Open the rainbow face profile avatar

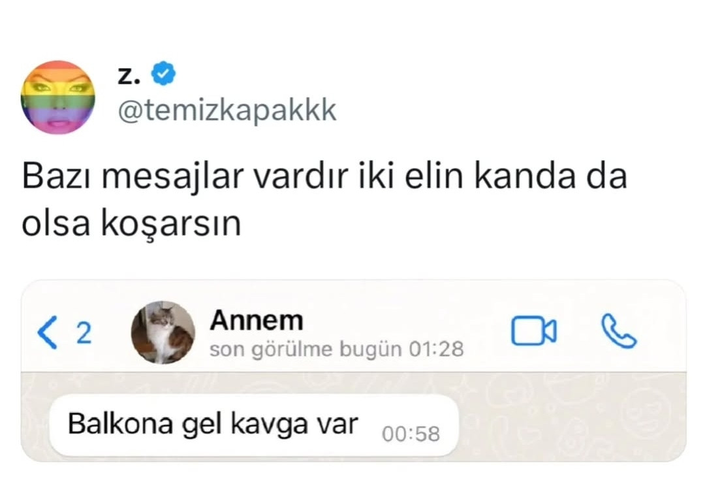[x=58, y=97]
